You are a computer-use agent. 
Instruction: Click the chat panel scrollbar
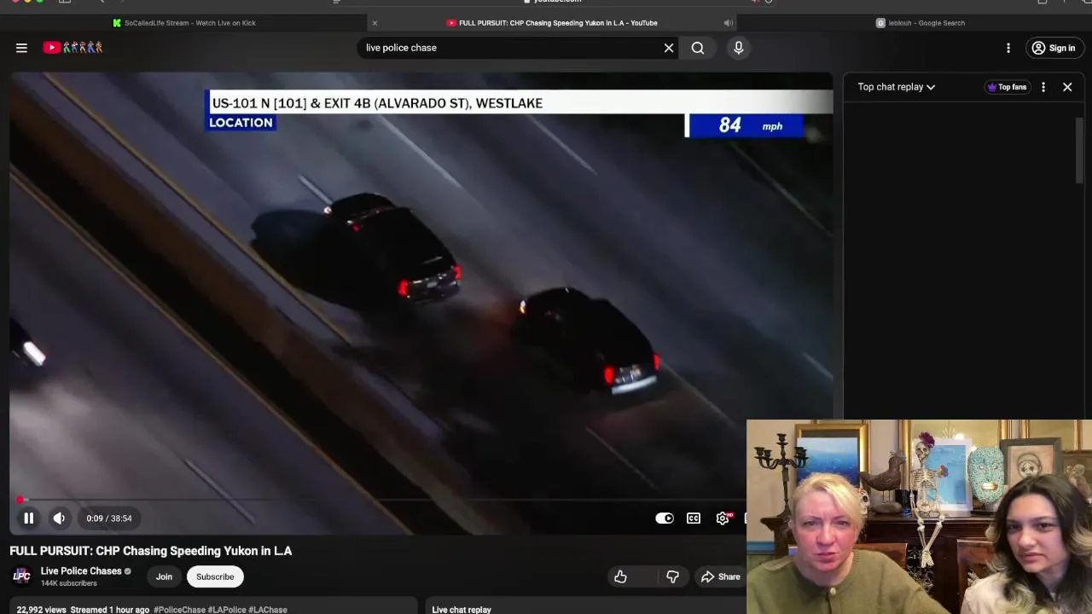(1079, 149)
